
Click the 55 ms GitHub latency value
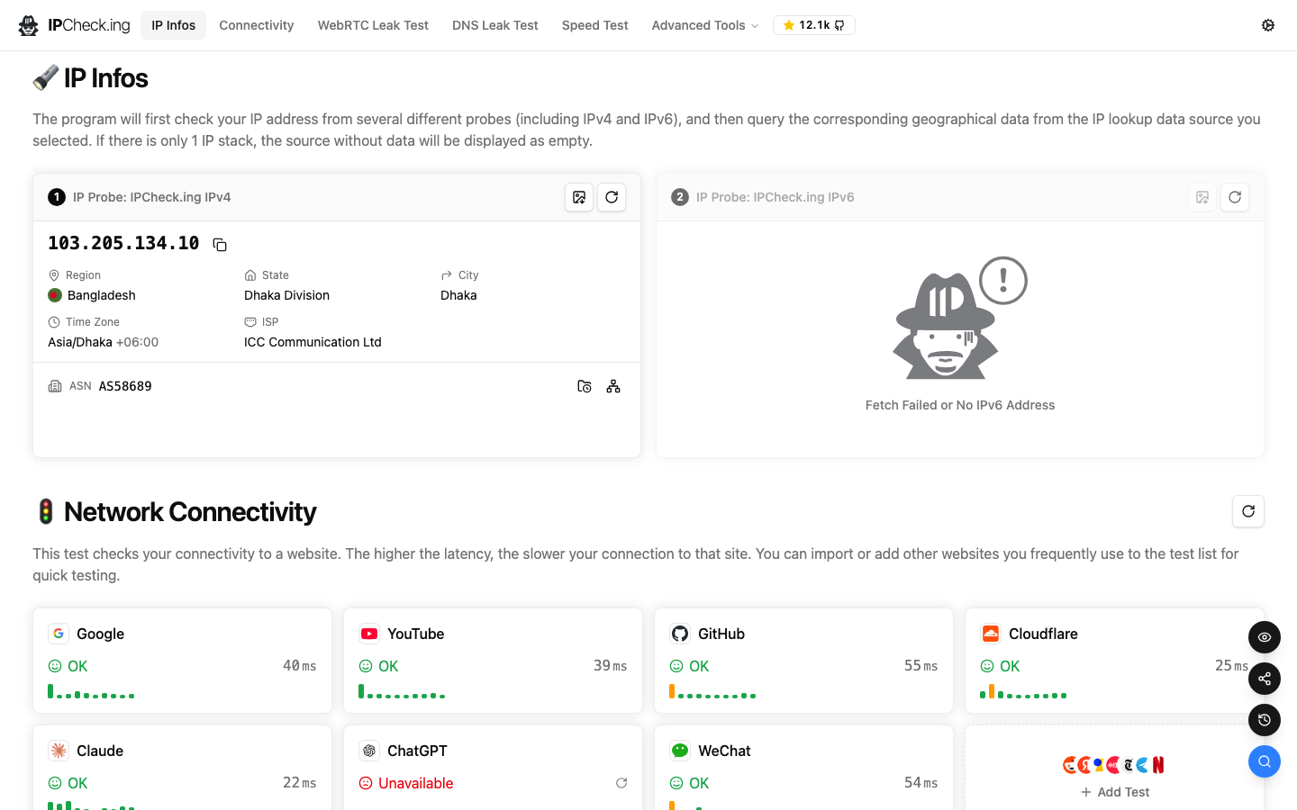921,666
